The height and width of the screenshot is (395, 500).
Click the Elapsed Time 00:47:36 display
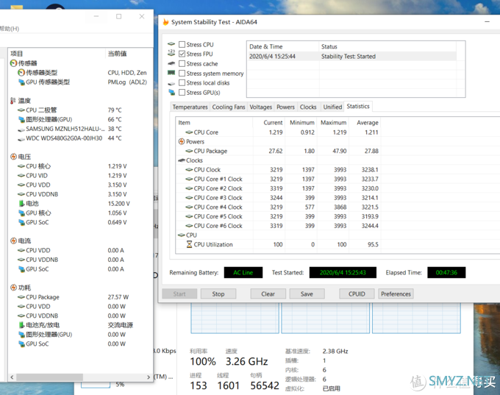(446, 272)
